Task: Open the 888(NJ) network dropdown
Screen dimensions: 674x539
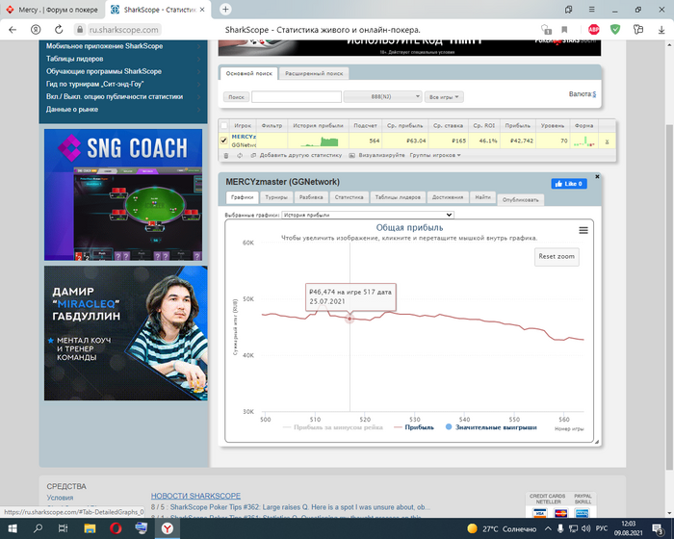Action: pos(382,96)
